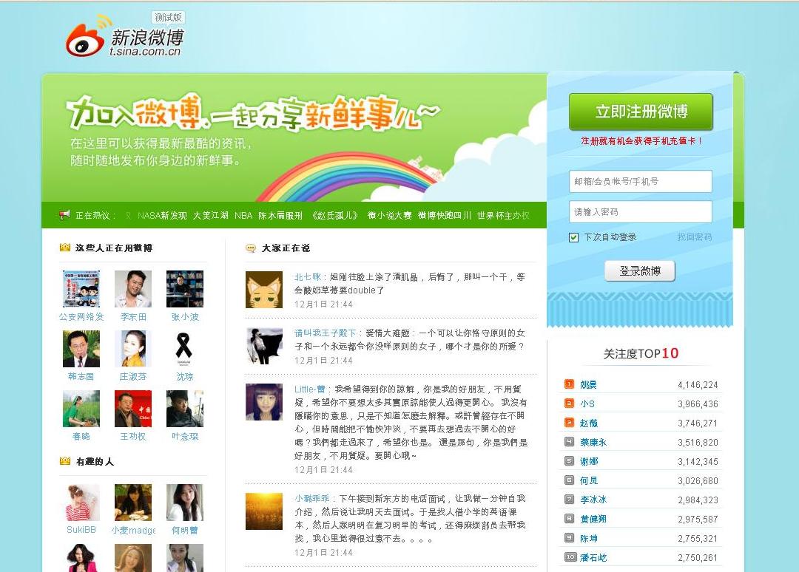Click the green 立即注册微博 button
The image size is (799, 572).
tap(640, 112)
